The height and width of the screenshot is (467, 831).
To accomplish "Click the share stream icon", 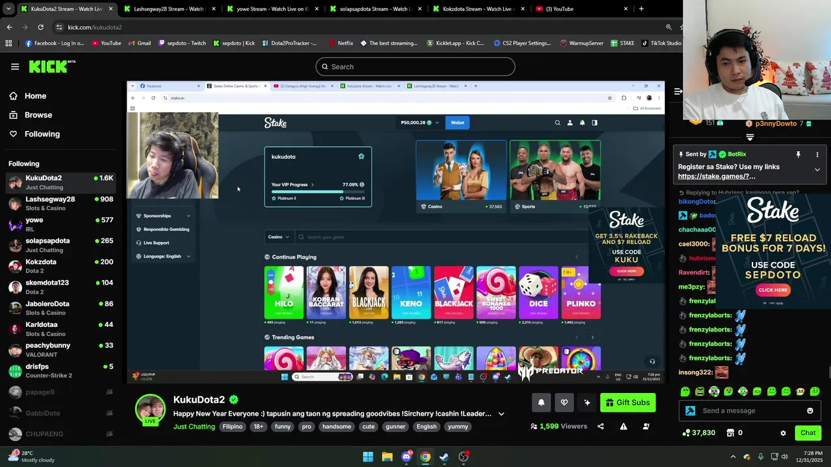I will (x=601, y=426).
